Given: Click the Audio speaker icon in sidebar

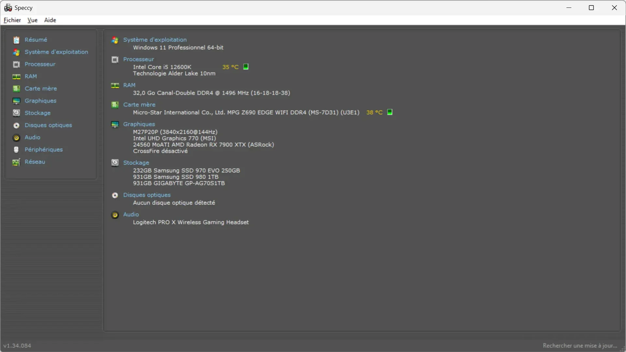Looking at the screenshot, I should tap(16, 138).
